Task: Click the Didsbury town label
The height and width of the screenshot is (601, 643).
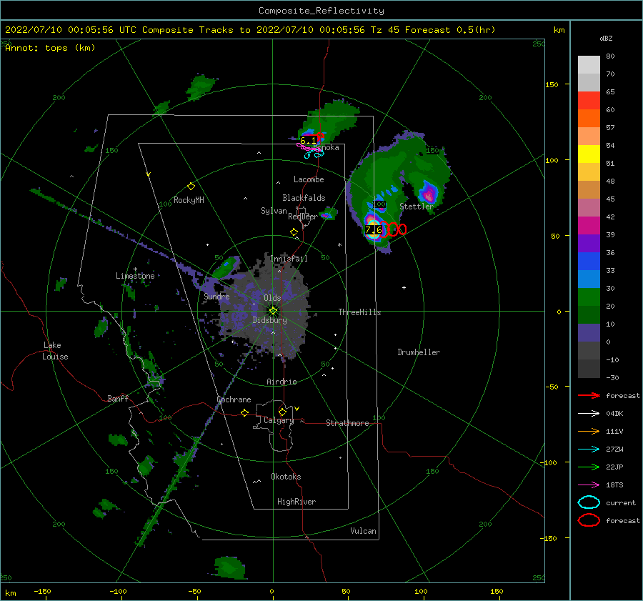Action: click(269, 320)
